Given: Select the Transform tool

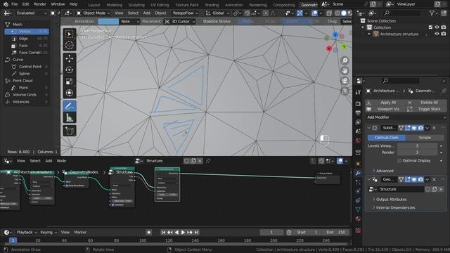Looking at the screenshot, I should [69, 93].
